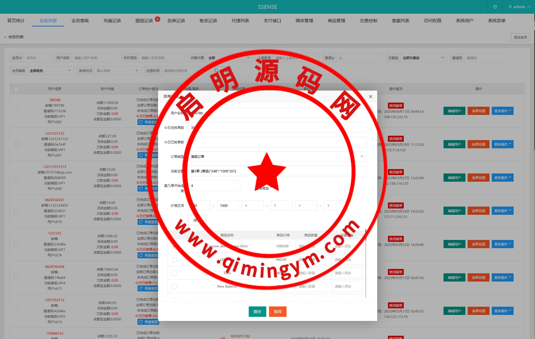Tick the Tumi product checkbox
This screenshot has width=535, height=339.
(174, 273)
